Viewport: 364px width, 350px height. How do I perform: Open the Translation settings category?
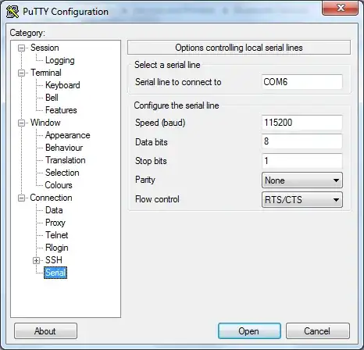(x=66, y=160)
